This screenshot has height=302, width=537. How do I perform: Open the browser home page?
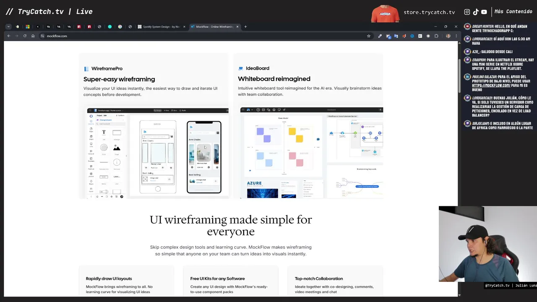pos(33,36)
